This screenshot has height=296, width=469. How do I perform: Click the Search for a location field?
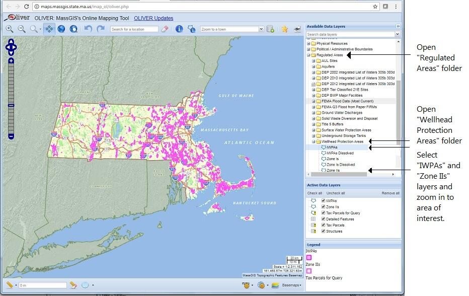tap(134, 29)
